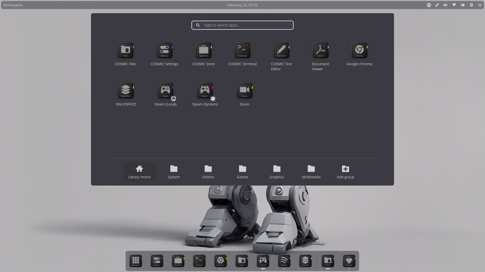Switch to the System group
485x272 pixels.
click(174, 171)
